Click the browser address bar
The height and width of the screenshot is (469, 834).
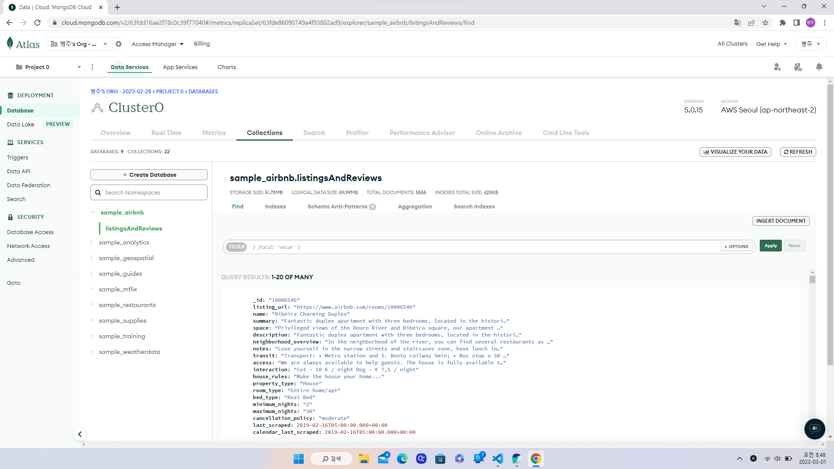[x=391, y=23]
